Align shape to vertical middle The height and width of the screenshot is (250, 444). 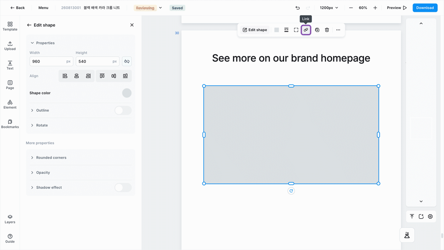click(x=114, y=76)
